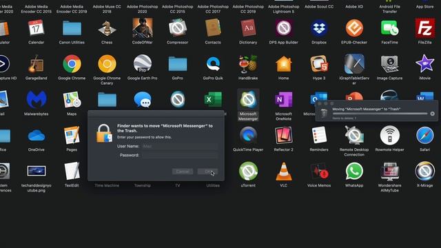
Task: Open WhatsApp
Action: point(354,171)
